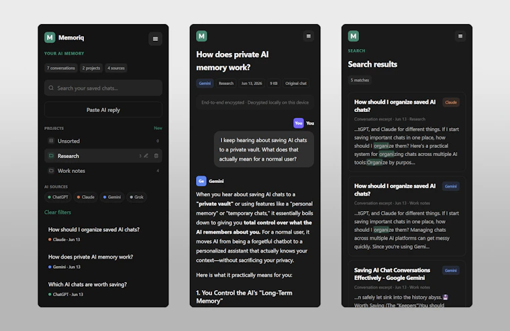Filter by Gemini source chip

(112, 197)
